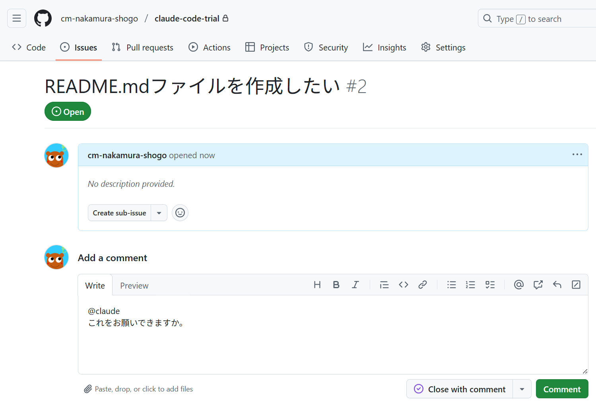Open the Actions tab

pos(210,47)
